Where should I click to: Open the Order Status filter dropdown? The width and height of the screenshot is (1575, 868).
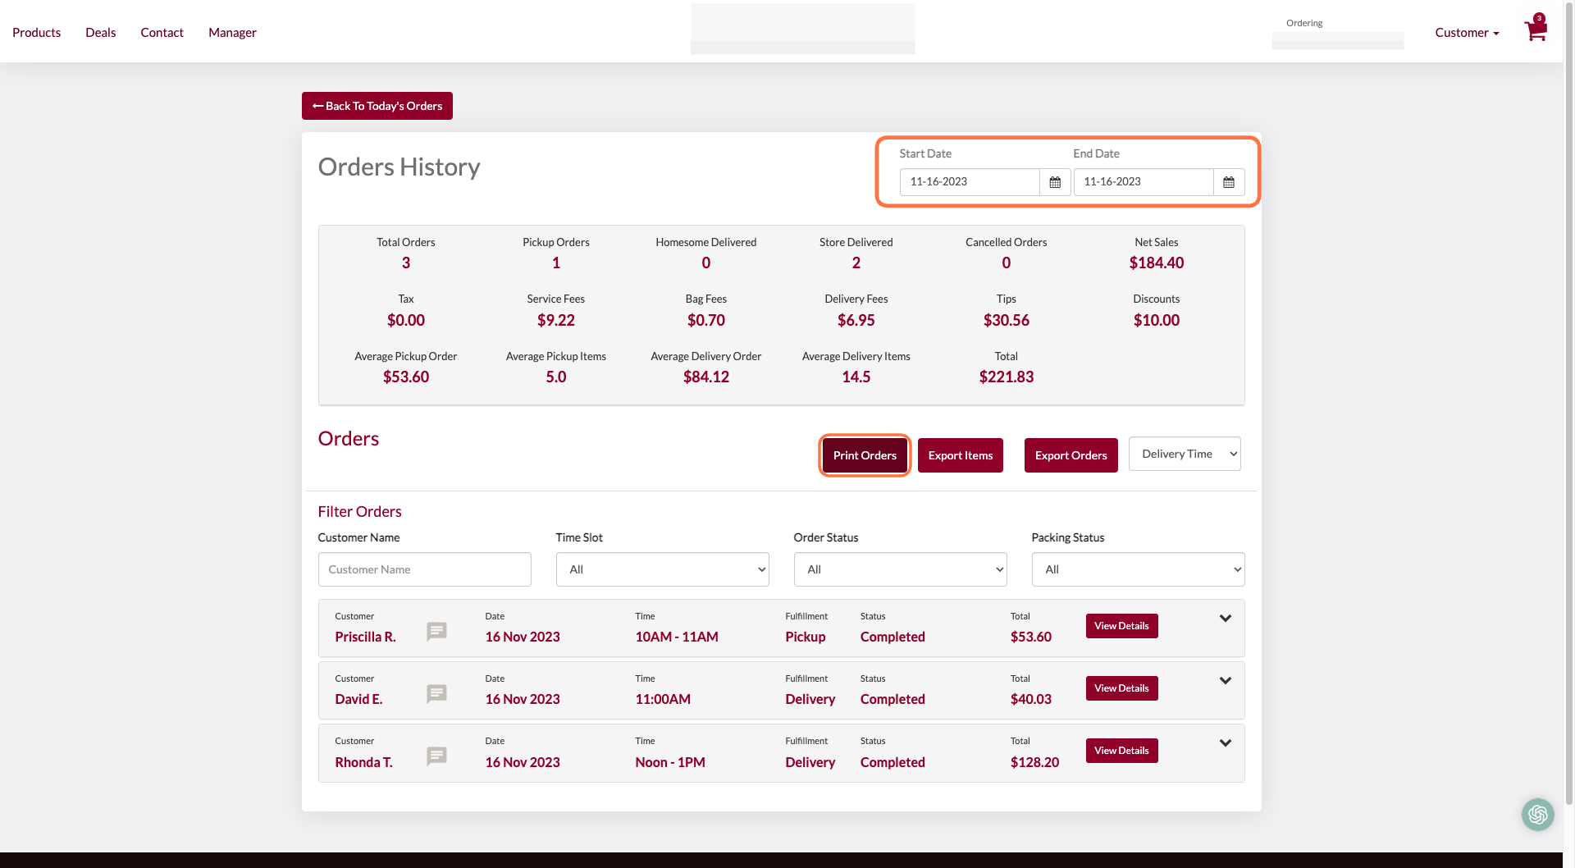coord(900,569)
